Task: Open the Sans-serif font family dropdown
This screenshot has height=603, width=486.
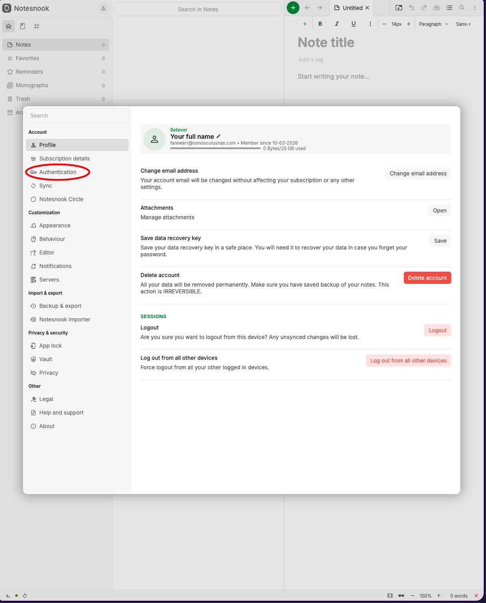Action: (463, 24)
